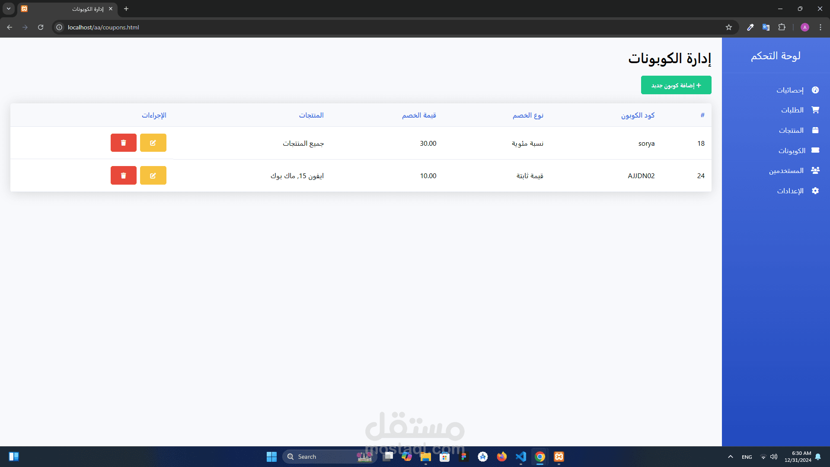The image size is (830, 467).
Task: Open the statistics gauge icon in sidebar
Action: [x=815, y=90]
